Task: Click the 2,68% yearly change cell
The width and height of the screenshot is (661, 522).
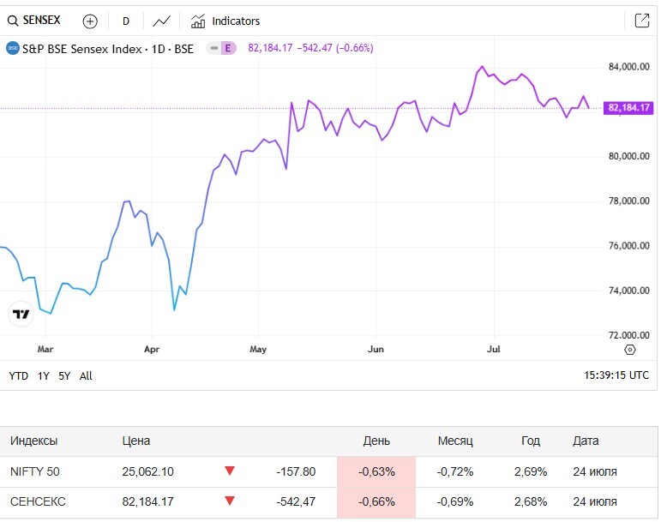Action: point(531,501)
